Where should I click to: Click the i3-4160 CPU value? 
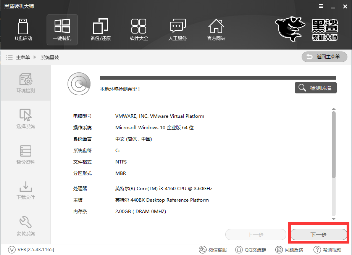click(x=164, y=188)
